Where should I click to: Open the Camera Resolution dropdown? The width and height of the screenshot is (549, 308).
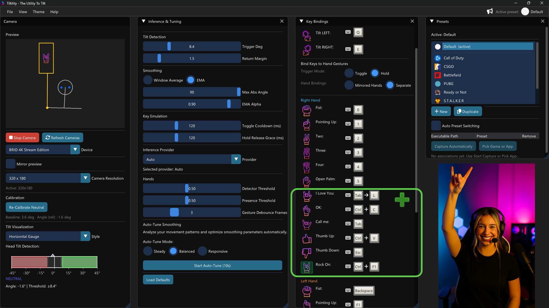(85, 178)
